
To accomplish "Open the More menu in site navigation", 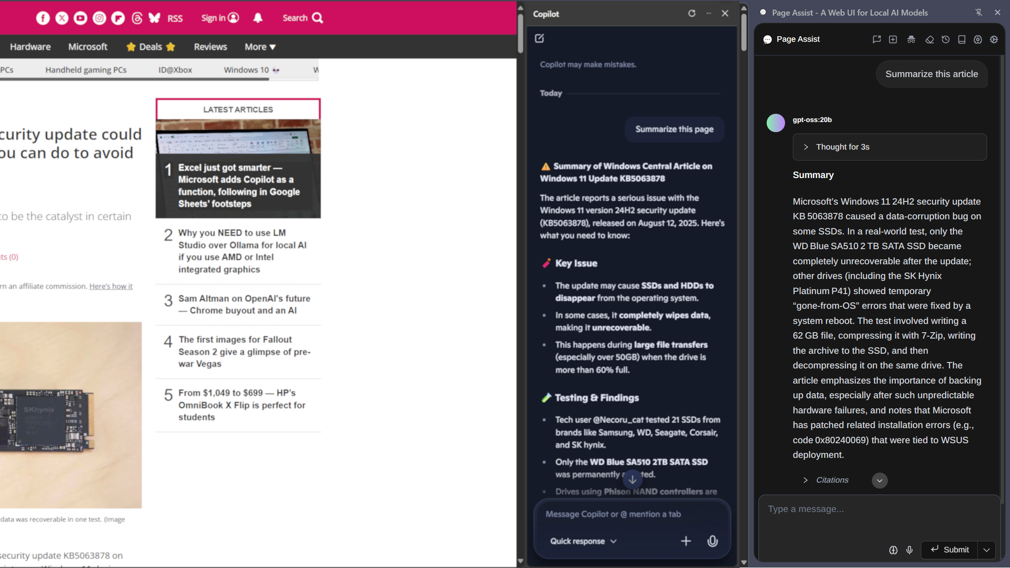I will pyautogui.click(x=260, y=47).
